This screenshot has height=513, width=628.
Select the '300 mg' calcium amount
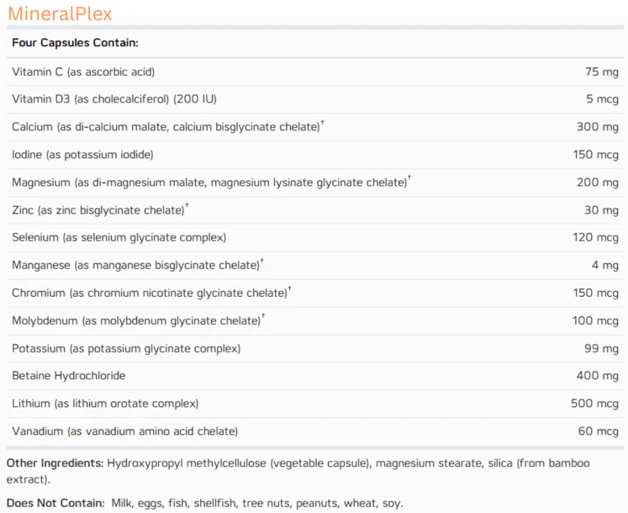click(x=598, y=127)
